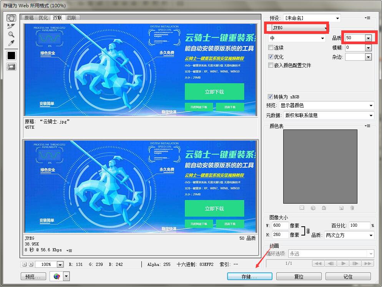Screen dimensions: 382x287
Task: Open the 预设 preset dropdown
Action: click(x=312, y=18)
